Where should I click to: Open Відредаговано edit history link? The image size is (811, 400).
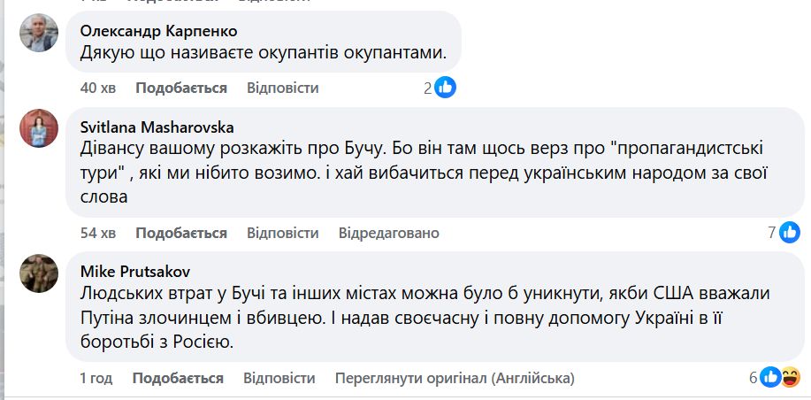point(388,233)
